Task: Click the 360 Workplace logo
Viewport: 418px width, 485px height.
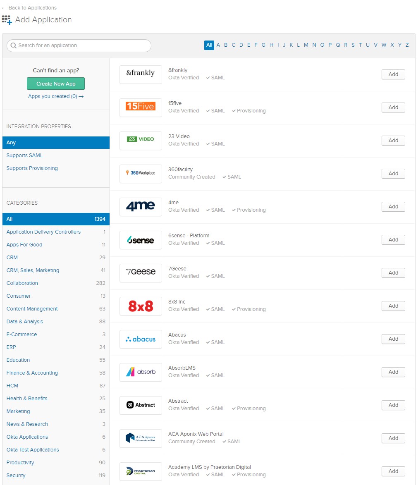Action: point(141,174)
